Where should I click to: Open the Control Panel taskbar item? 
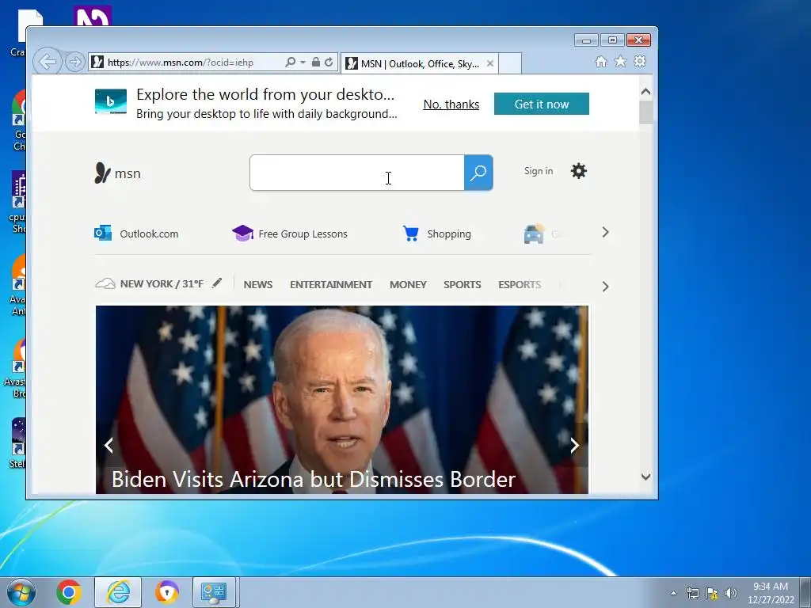click(214, 592)
